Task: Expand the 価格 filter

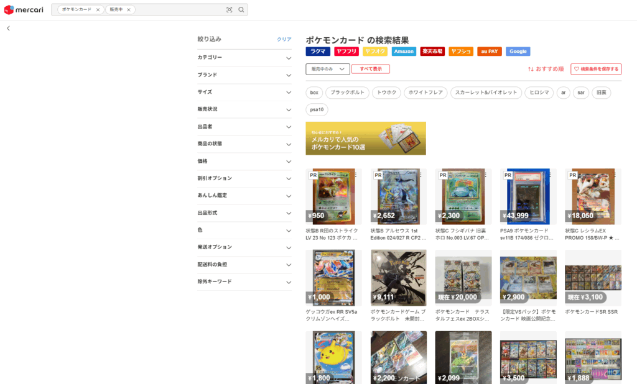Action: coord(244,161)
